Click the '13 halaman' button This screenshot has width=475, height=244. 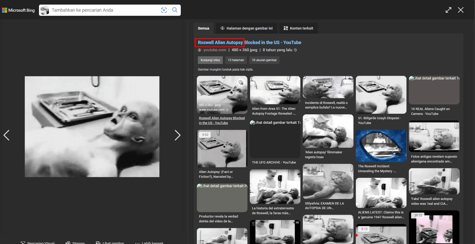point(236,60)
